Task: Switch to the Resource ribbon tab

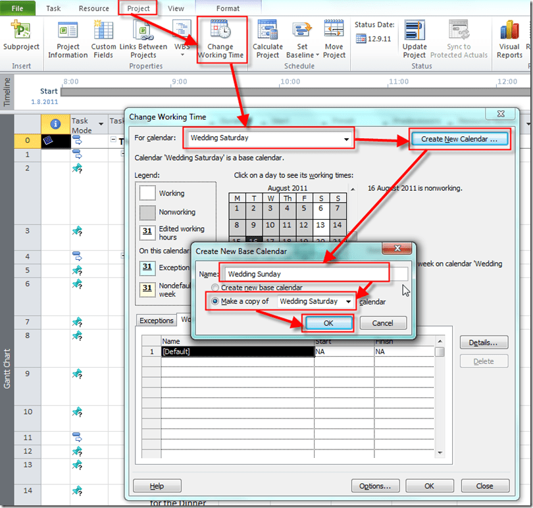Action: (x=94, y=9)
